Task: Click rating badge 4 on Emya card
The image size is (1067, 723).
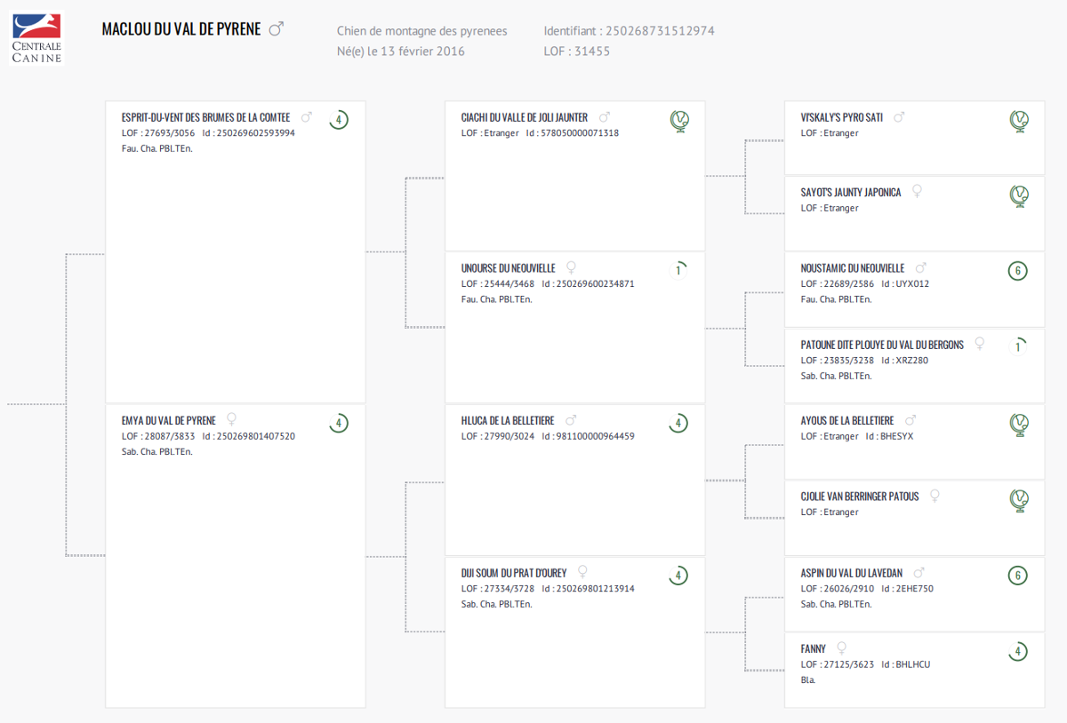Action: pos(338,424)
